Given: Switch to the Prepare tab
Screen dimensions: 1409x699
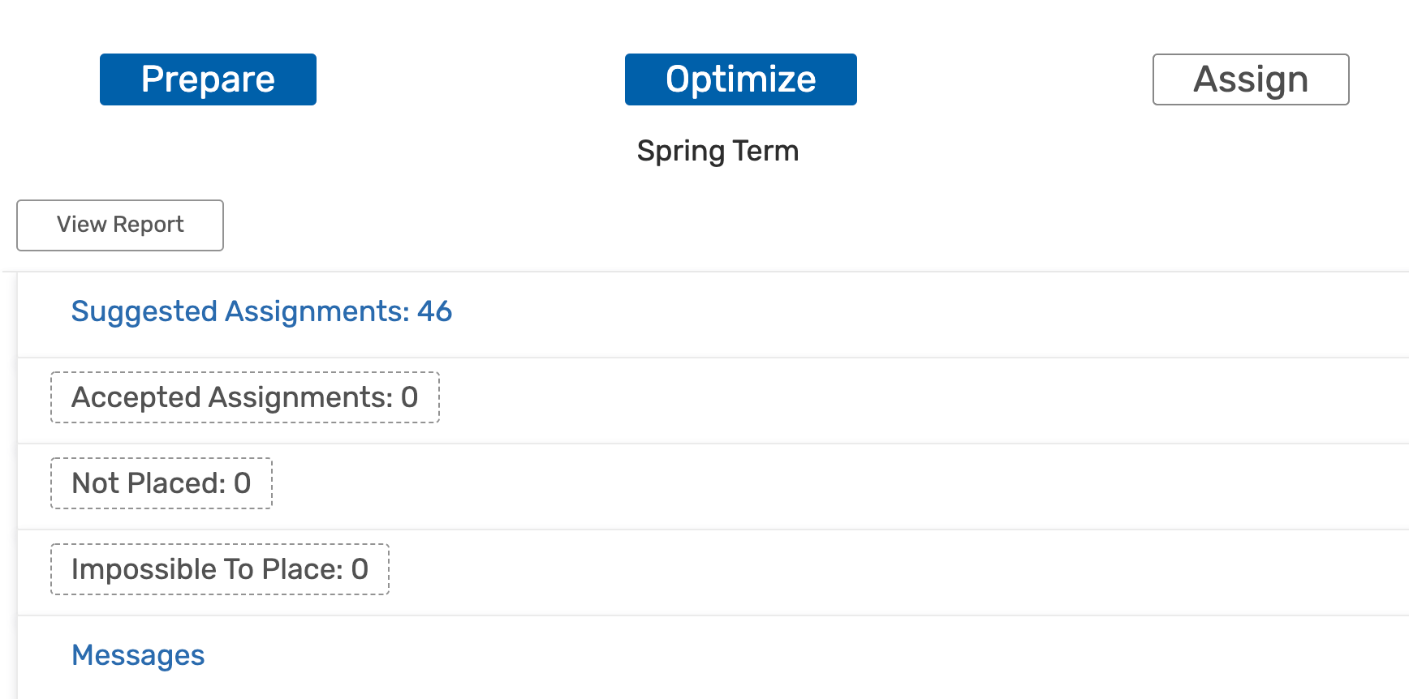Looking at the screenshot, I should pyautogui.click(x=208, y=79).
